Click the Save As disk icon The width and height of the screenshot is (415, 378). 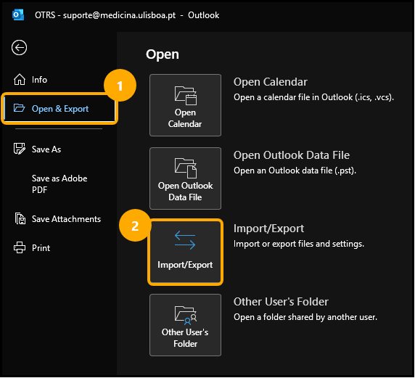point(20,149)
